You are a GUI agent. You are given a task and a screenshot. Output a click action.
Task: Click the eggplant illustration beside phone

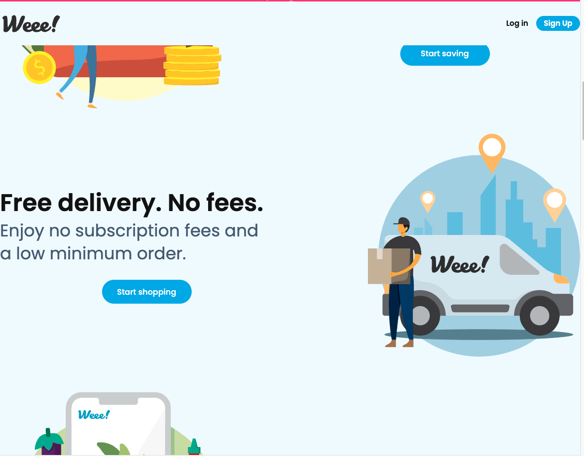tap(49, 443)
